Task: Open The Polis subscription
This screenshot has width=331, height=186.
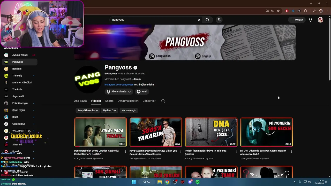Action: click(20, 89)
